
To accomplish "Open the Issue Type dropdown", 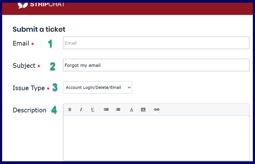I will click(98, 87).
